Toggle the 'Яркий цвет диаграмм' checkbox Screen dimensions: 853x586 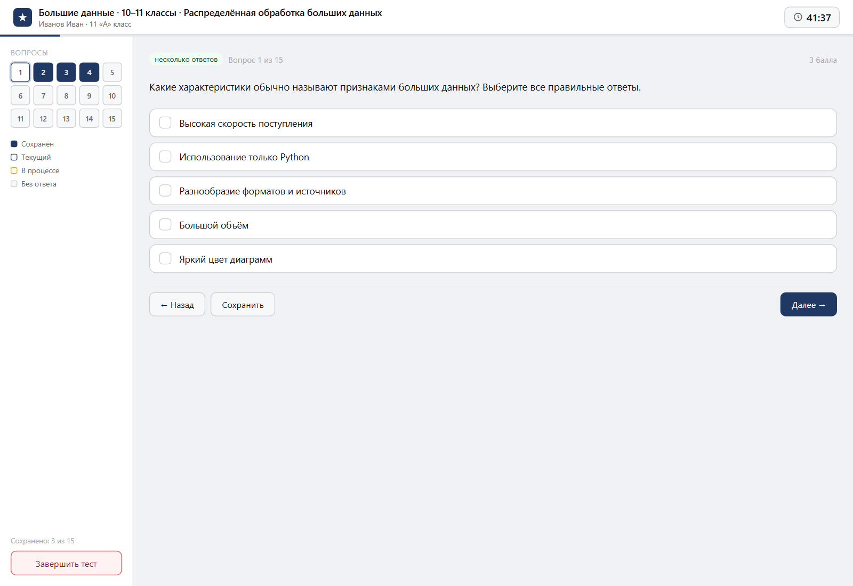click(x=165, y=259)
